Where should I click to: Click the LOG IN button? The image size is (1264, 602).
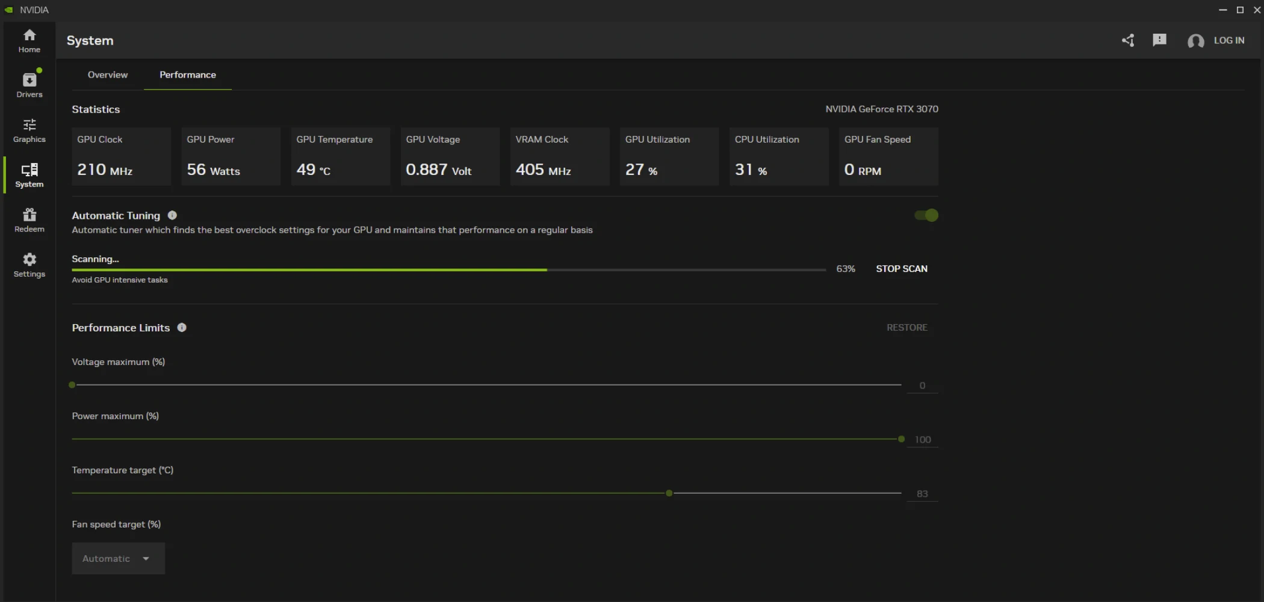tap(1230, 40)
